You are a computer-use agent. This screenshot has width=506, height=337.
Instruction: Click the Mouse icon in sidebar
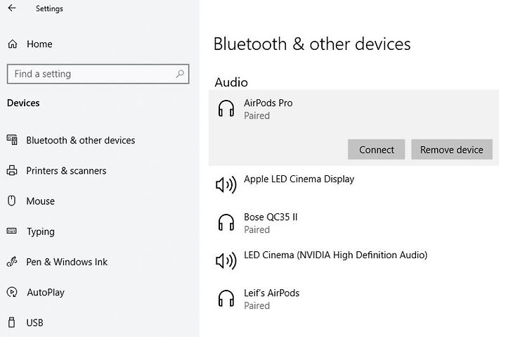coord(12,201)
